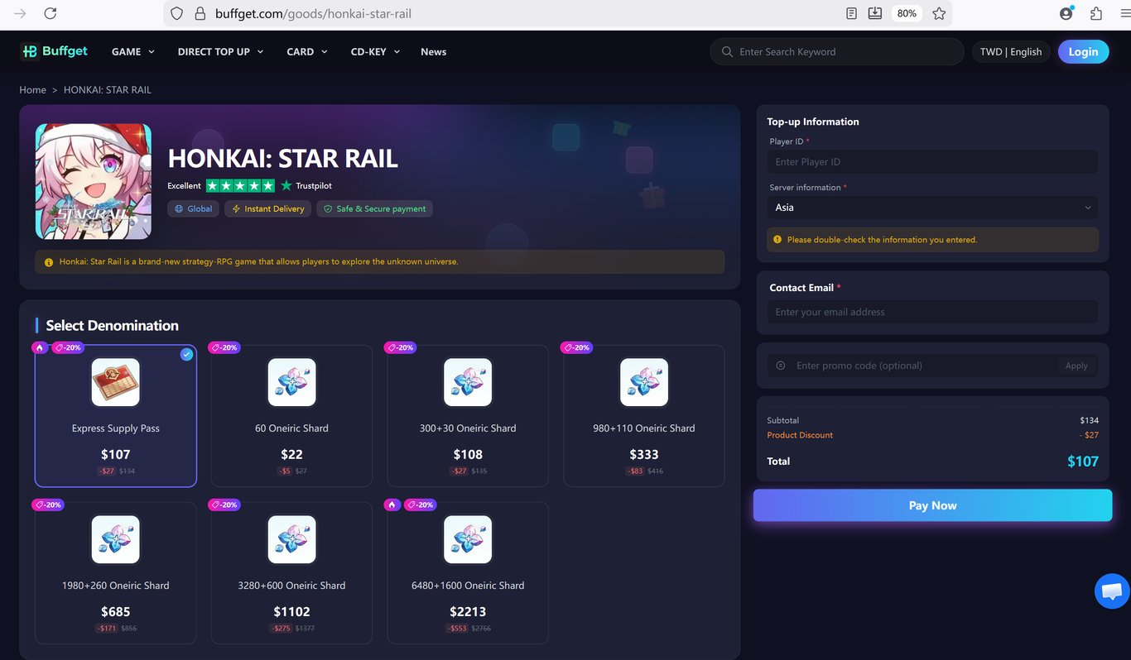The height and width of the screenshot is (660, 1131).
Task: Open the browser hamburger menu
Action: click(x=1124, y=13)
